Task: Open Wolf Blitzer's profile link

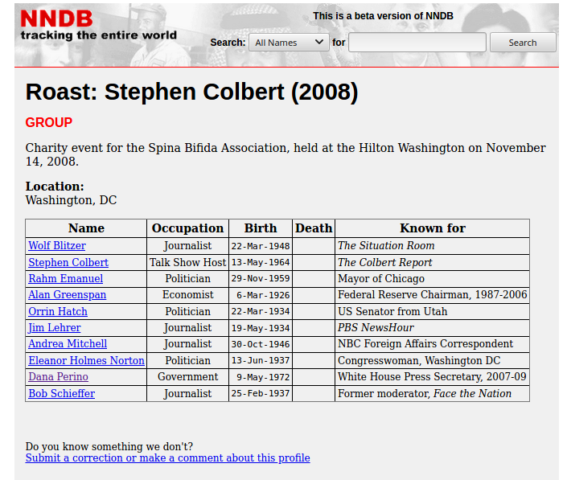Action: point(57,245)
